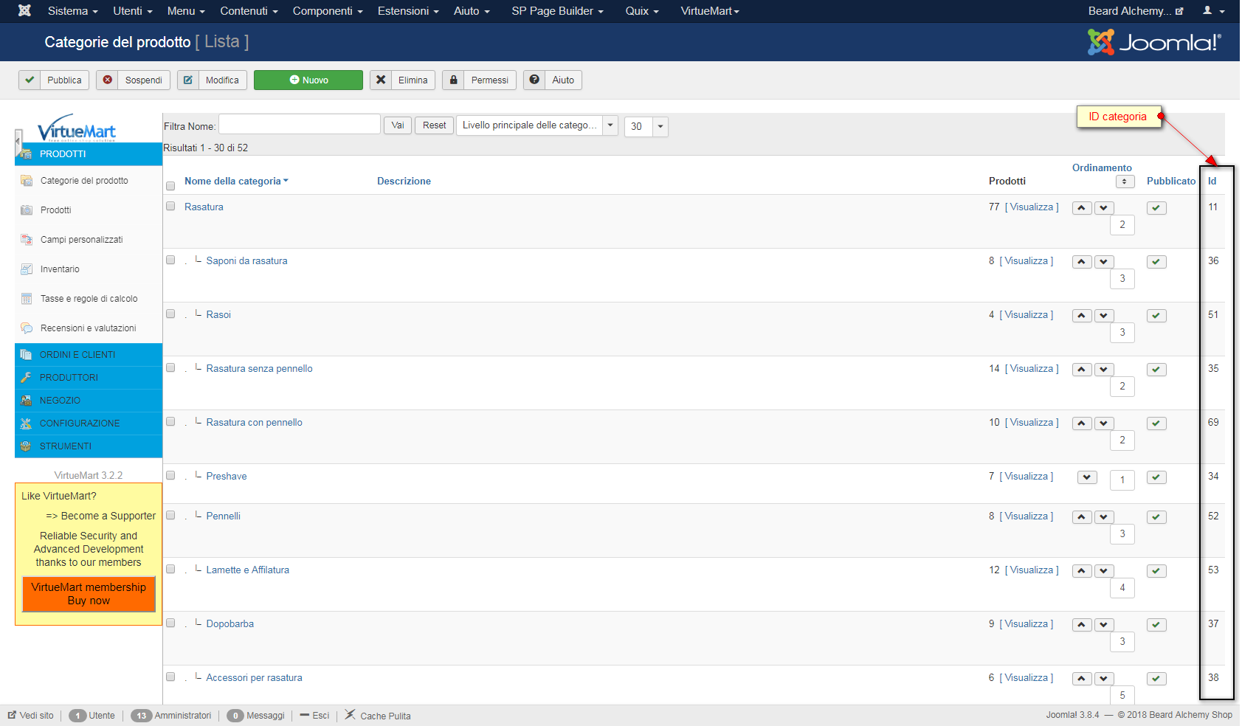Viewport: 1242px width, 726px height.
Task: Click the Elimina X toolbar icon
Action: tap(381, 80)
